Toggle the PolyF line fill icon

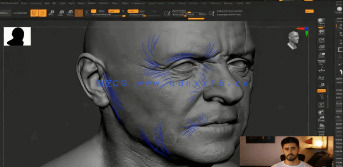322,133
